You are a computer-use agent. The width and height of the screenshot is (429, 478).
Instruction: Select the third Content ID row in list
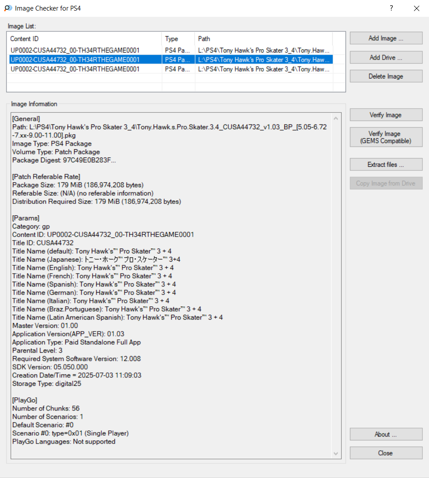point(75,69)
